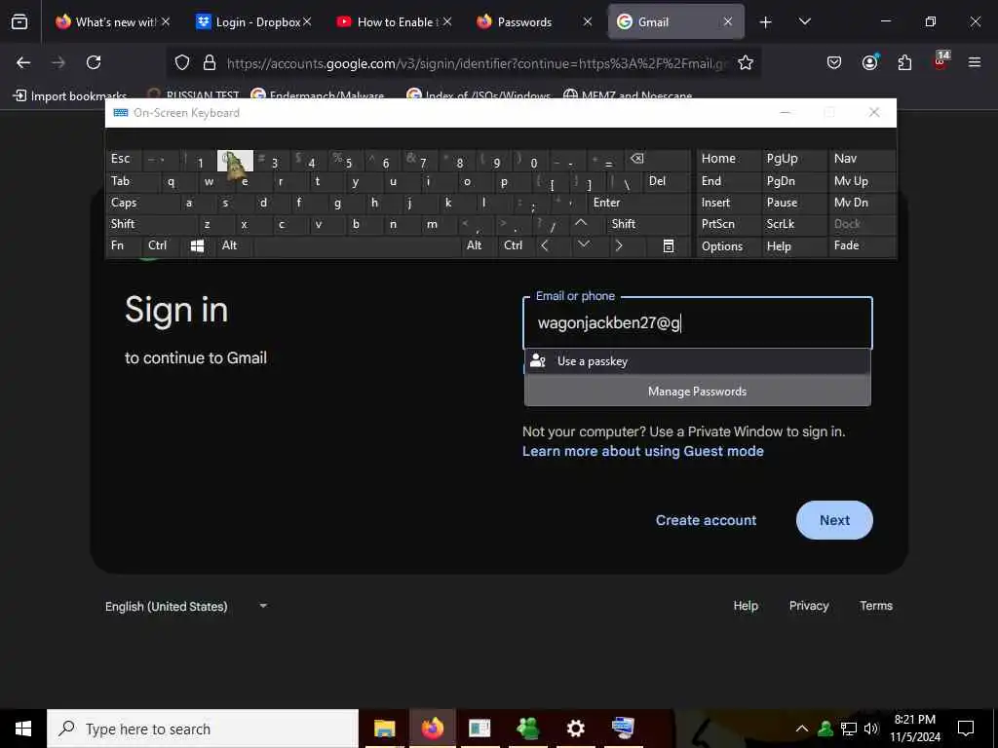Open the Firefox View icon at top left
998x748 pixels.
point(19,22)
